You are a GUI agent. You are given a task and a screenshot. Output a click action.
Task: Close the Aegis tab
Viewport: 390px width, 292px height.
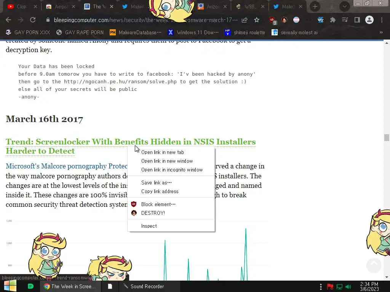click(74, 7)
